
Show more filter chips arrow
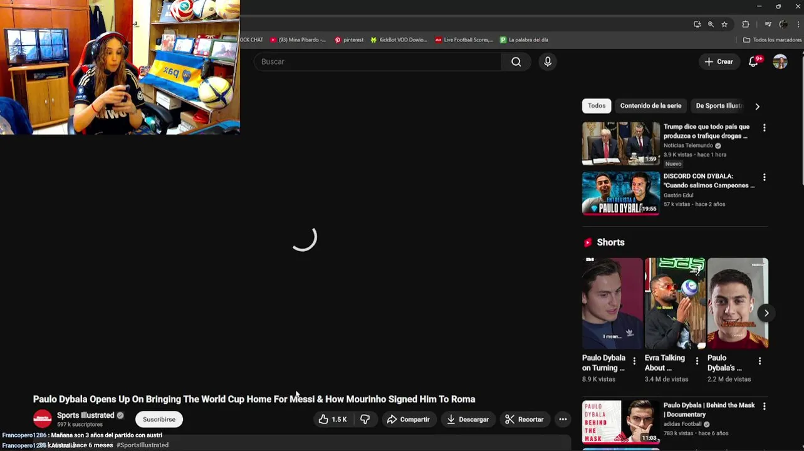[x=757, y=106]
